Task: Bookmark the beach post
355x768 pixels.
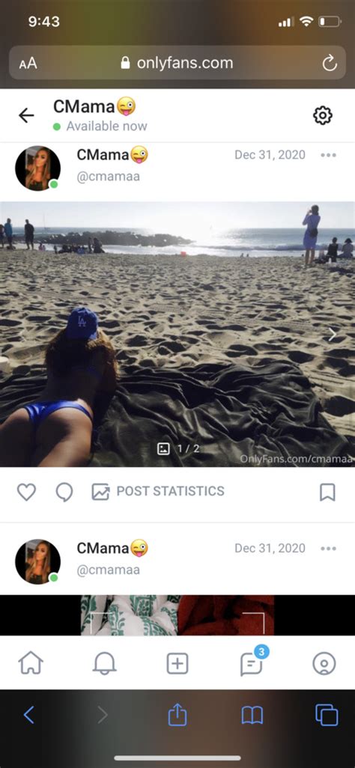Action: coord(327,493)
